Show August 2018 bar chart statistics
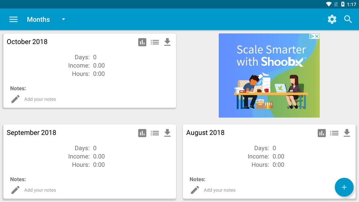This screenshot has height=202, width=359. tap(322, 133)
